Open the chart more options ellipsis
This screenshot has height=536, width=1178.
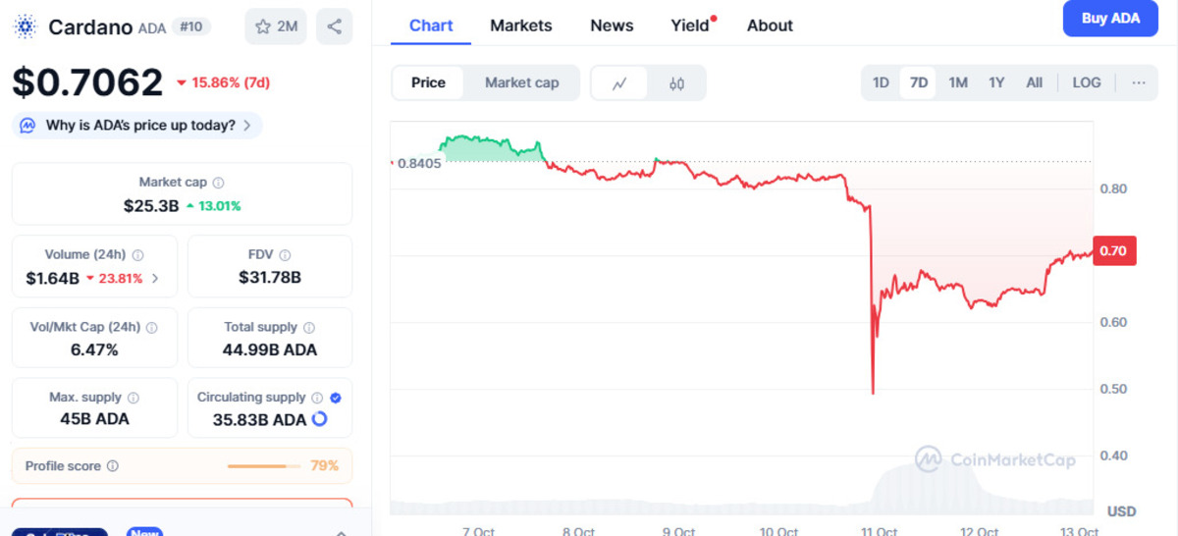[x=1139, y=83]
